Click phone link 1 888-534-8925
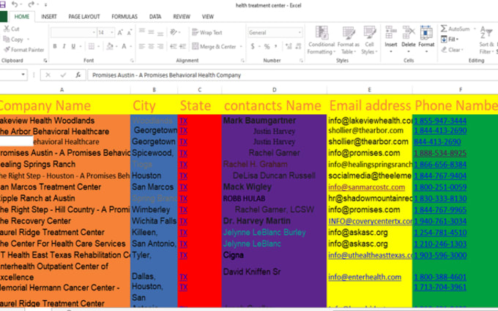 pyautogui.click(x=440, y=153)
